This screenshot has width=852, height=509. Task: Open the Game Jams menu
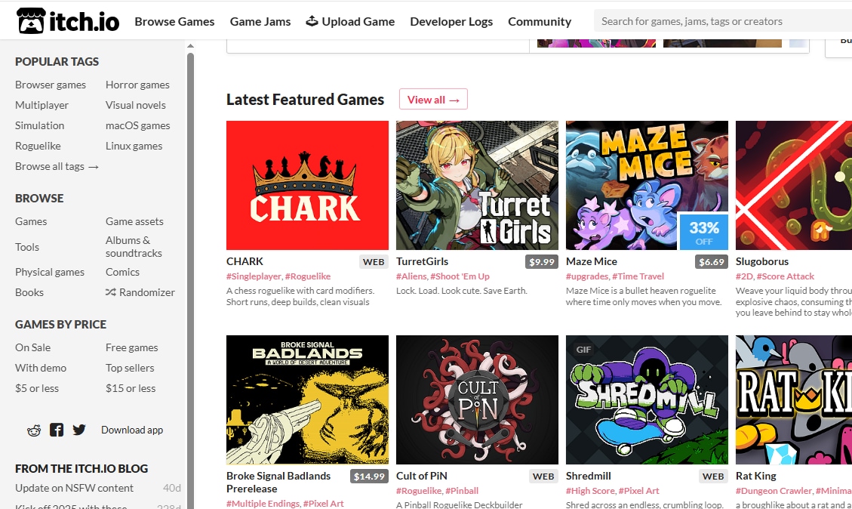260,22
